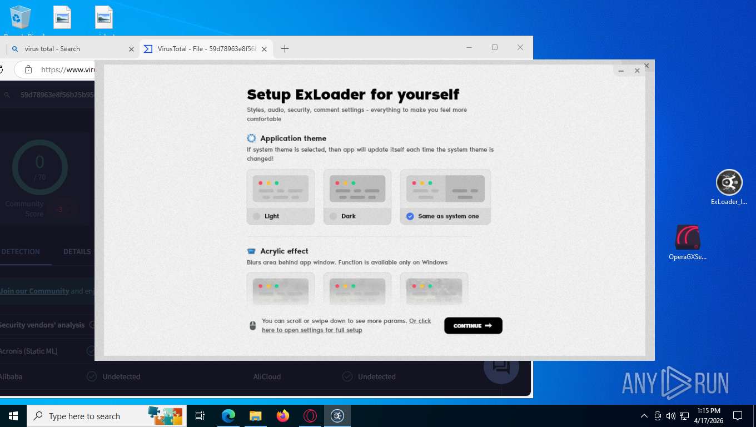
Task: Click the 'Alibaba' vendor name
Action: pyautogui.click(x=11, y=376)
